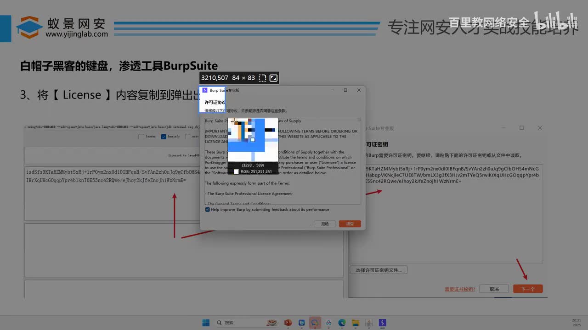
Task: Click the taskbar 搜索 search box
Action: [247, 323]
